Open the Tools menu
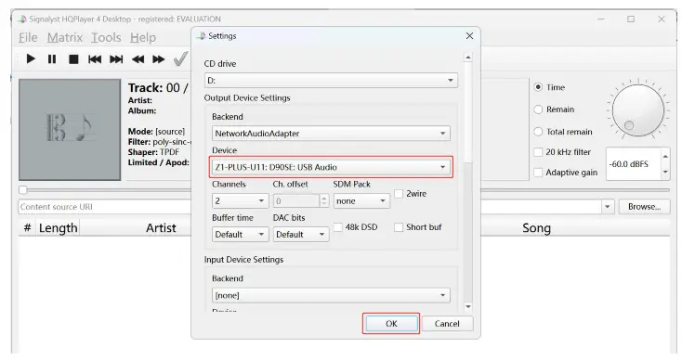The width and height of the screenshot is (682, 360). (106, 38)
